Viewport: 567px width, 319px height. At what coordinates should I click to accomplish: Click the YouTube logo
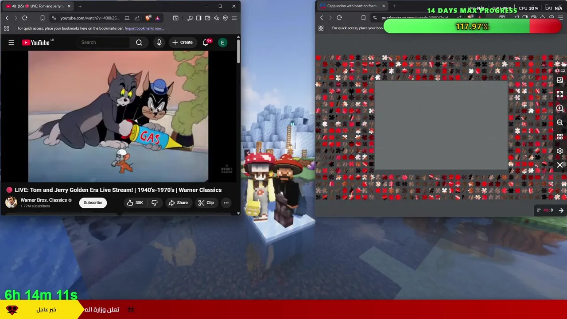(36, 43)
